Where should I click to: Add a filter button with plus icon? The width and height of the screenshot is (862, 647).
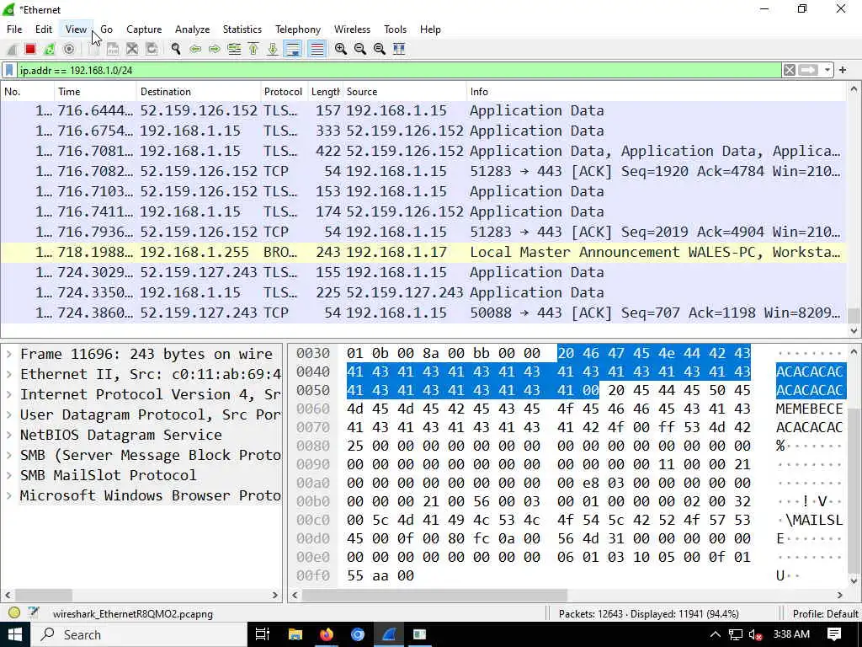click(x=842, y=71)
